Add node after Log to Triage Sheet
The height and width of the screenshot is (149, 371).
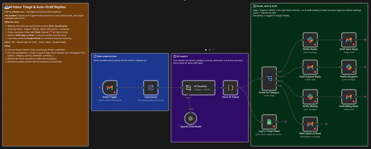point(286,122)
